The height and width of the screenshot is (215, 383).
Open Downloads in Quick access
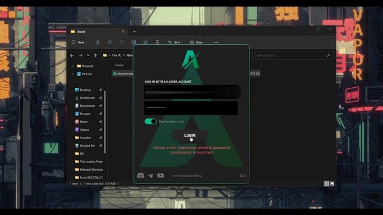[x=85, y=98]
